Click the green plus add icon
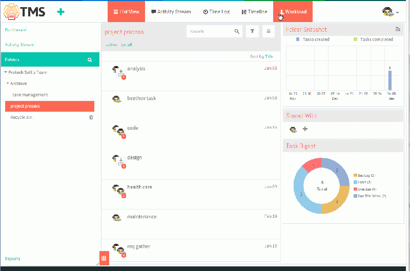The height and width of the screenshot is (271, 410). [x=60, y=12]
